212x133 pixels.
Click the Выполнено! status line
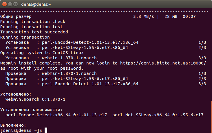13,125
